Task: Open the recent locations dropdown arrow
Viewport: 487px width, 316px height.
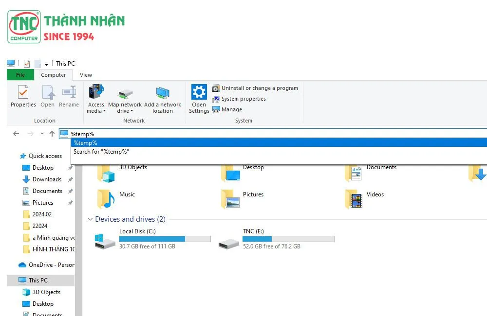Action: [x=42, y=134]
